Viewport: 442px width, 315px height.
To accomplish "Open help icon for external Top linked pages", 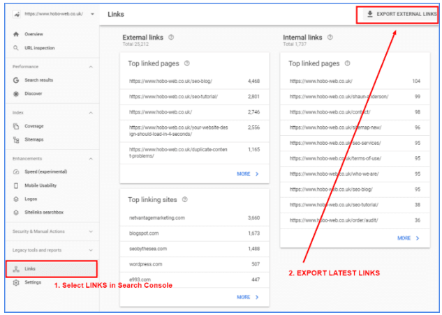I will click(x=187, y=63).
